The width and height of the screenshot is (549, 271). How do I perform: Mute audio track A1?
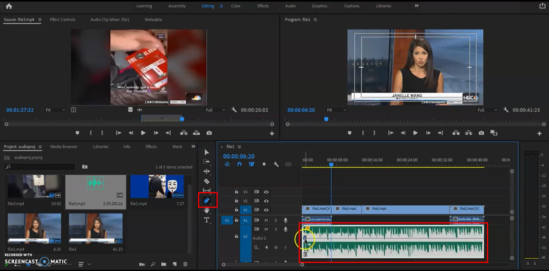point(266,220)
